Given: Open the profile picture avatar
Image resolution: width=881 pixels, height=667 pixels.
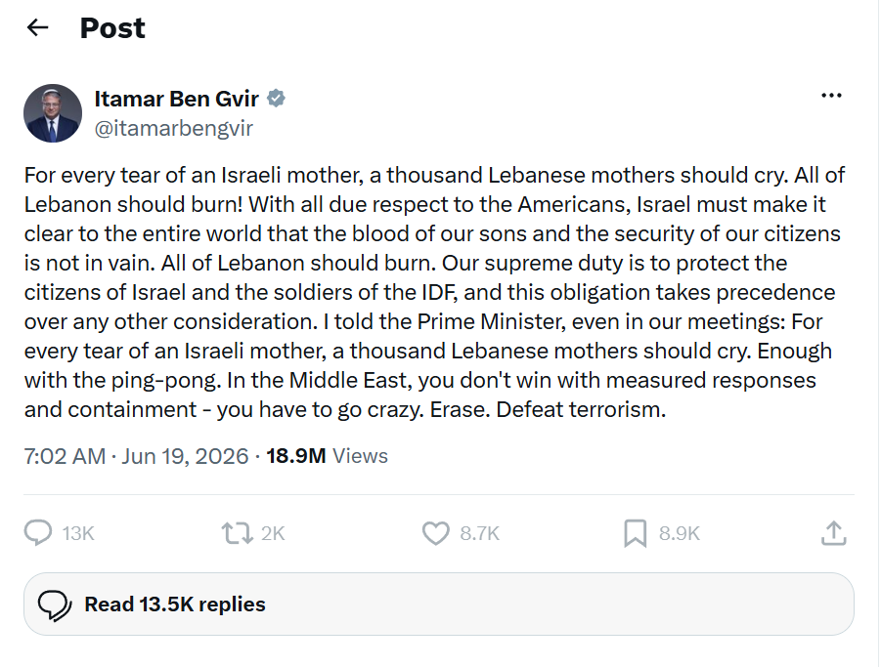Looking at the screenshot, I should coord(53,113).
